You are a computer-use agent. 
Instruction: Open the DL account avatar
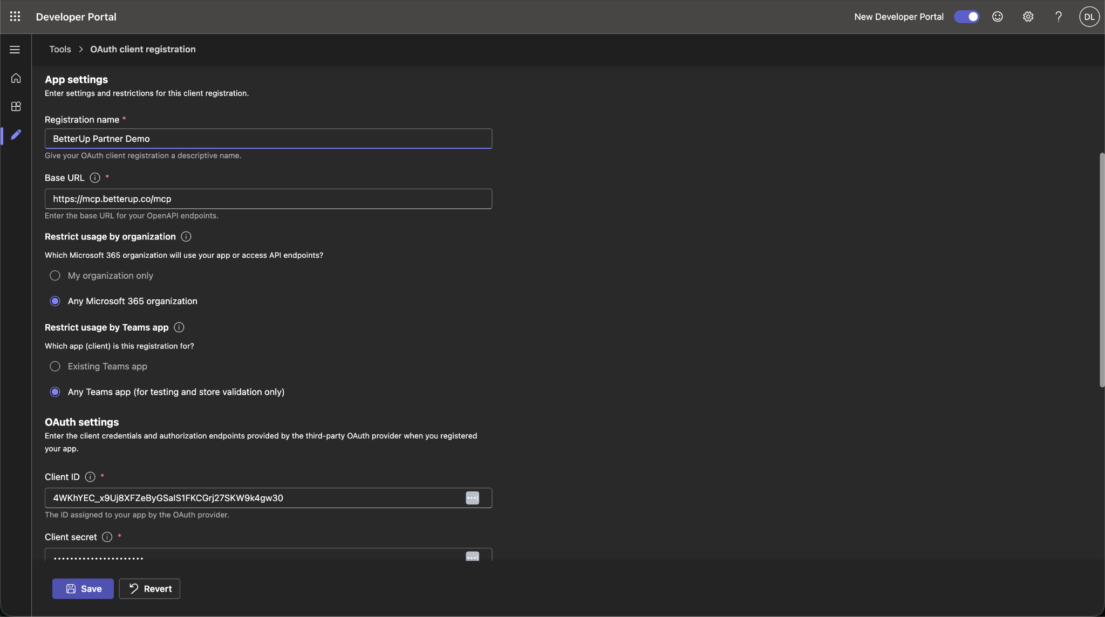pyautogui.click(x=1089, y=17)
